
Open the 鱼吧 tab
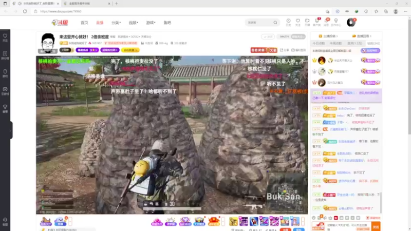click(x=167, y=23)
